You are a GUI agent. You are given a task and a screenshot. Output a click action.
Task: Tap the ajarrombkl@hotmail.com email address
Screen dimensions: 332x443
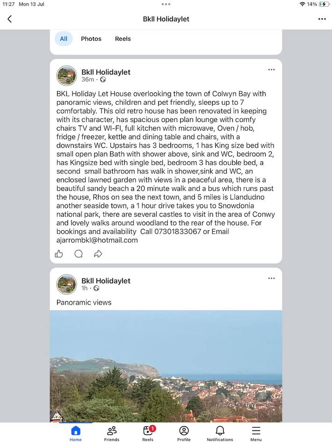coord(97,240)
